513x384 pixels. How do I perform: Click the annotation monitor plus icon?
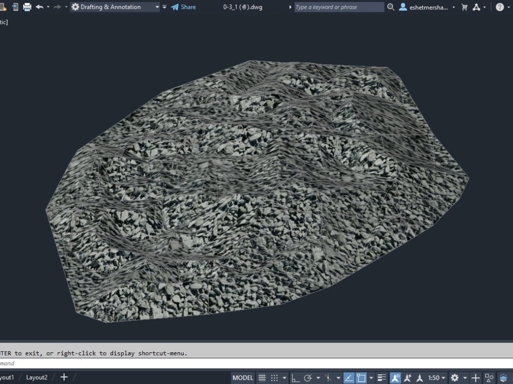click(476, 378)
